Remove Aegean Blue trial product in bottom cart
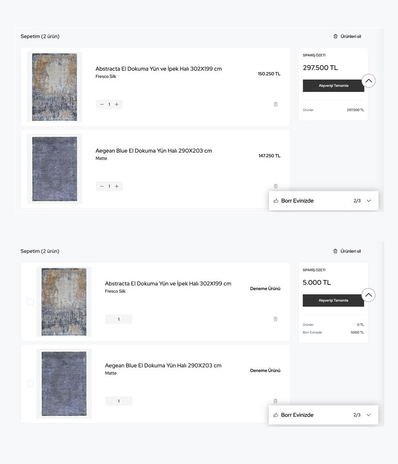This screenshot has width=398, height=464. pos(275,401)
